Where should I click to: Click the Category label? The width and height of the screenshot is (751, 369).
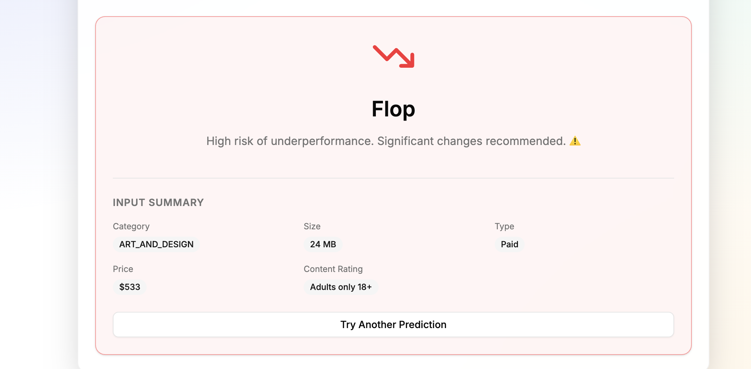131,226
